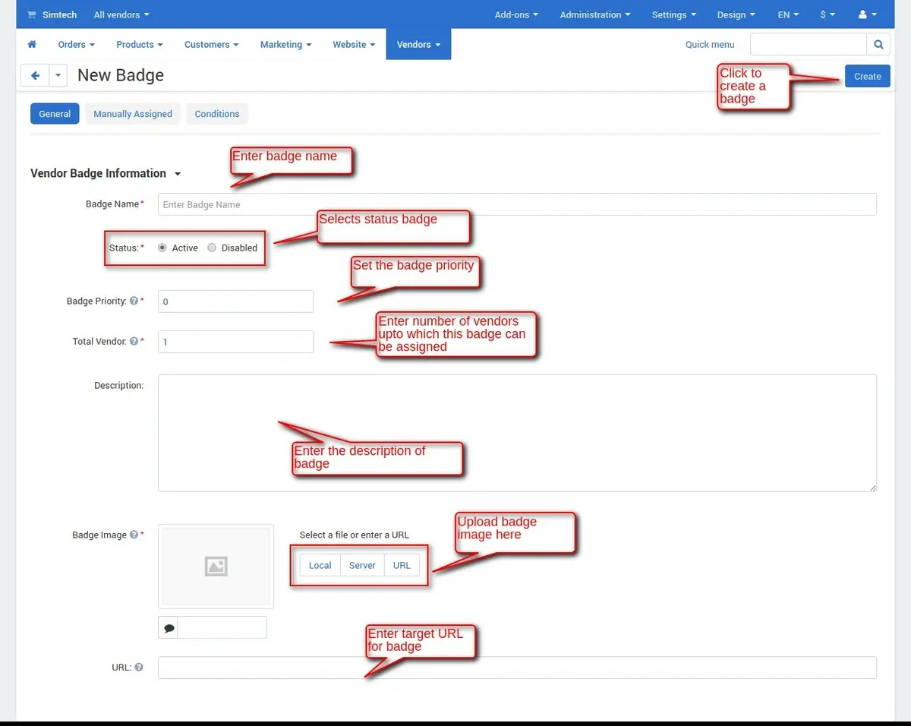
Task: Click the search magnifier icon
Action: coord(878,45)
